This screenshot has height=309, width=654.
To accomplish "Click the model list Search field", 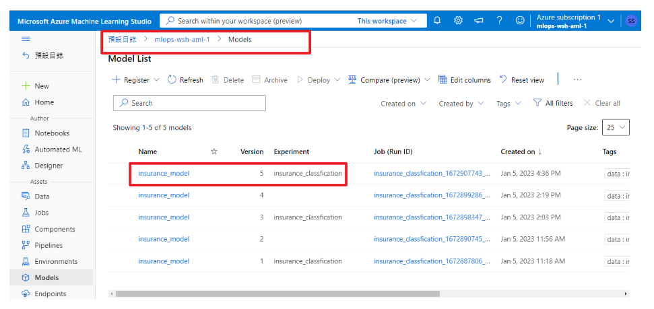I will pos(189,103).
